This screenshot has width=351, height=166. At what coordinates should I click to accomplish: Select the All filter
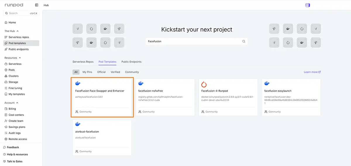(x=76, y=72)
